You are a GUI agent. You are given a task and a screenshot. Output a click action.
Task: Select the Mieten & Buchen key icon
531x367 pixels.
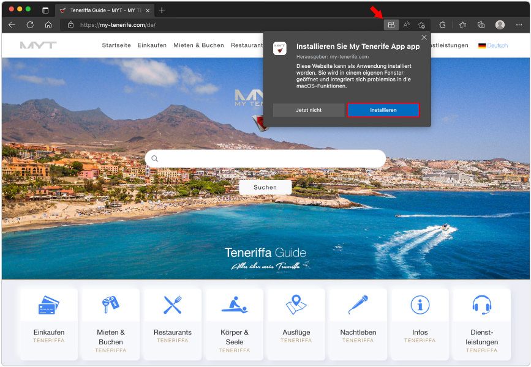[110, 302]
